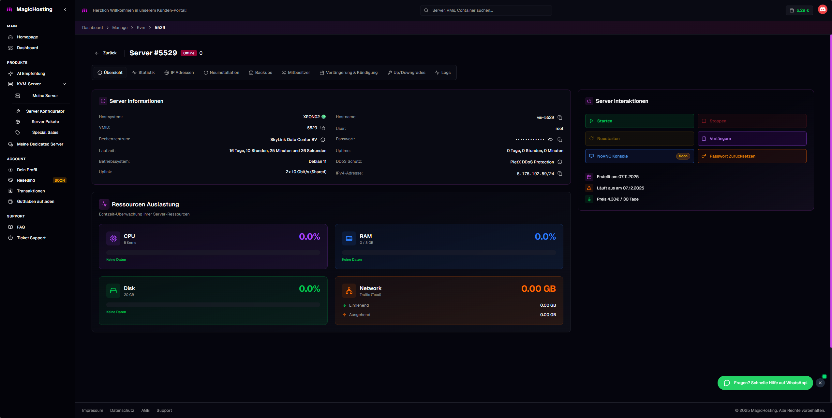
Task: Start the server with Starten
Action: tap(639, 121)
